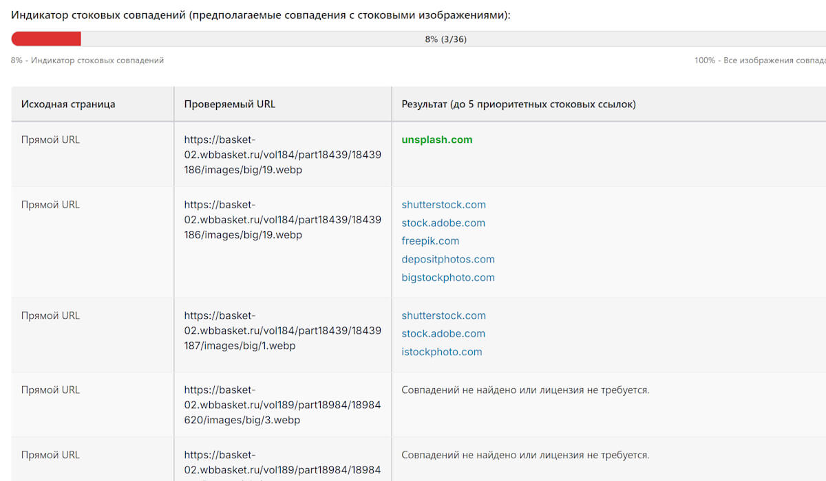The width and height of the screenshot is (826, 481).
Task: Click stock.adobe.com link above freepik.com
Action: point(443,223)
